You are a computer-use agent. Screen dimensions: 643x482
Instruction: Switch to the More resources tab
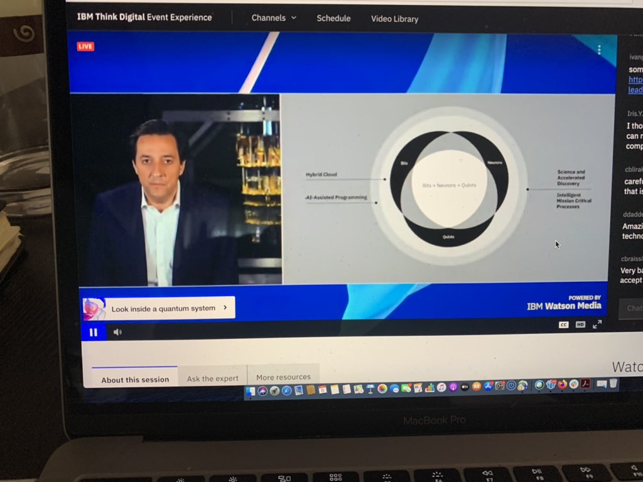[x=283, y=377]
